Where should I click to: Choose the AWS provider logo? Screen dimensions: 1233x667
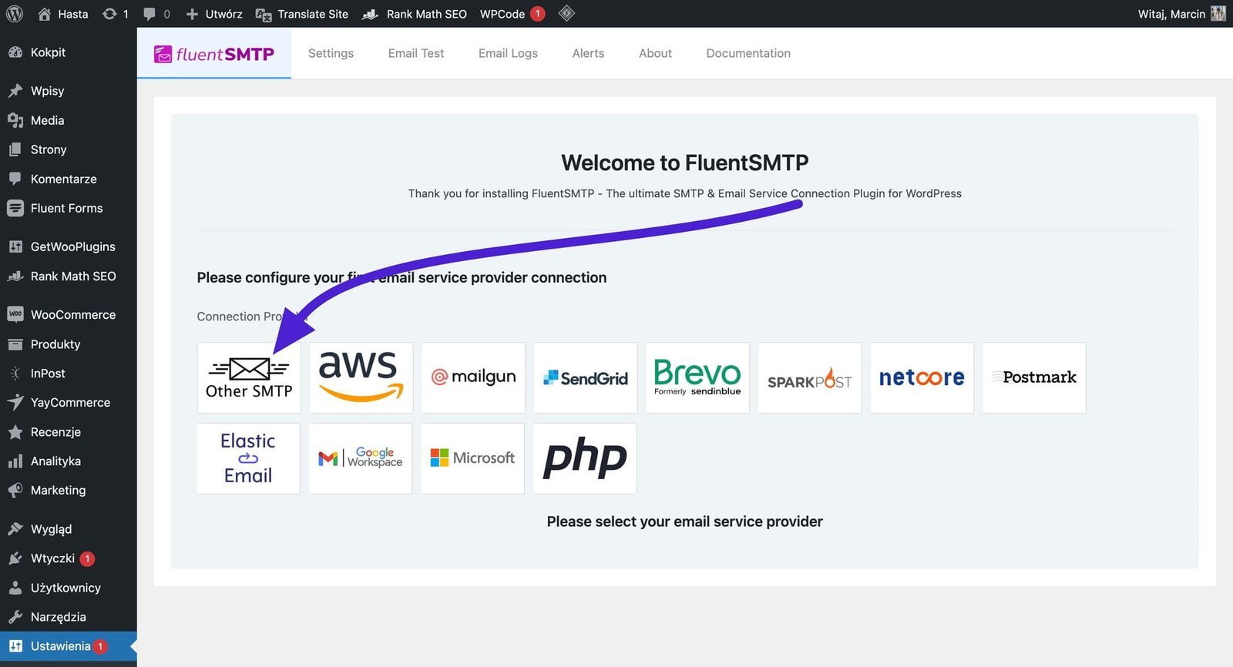tap(361, 378)
